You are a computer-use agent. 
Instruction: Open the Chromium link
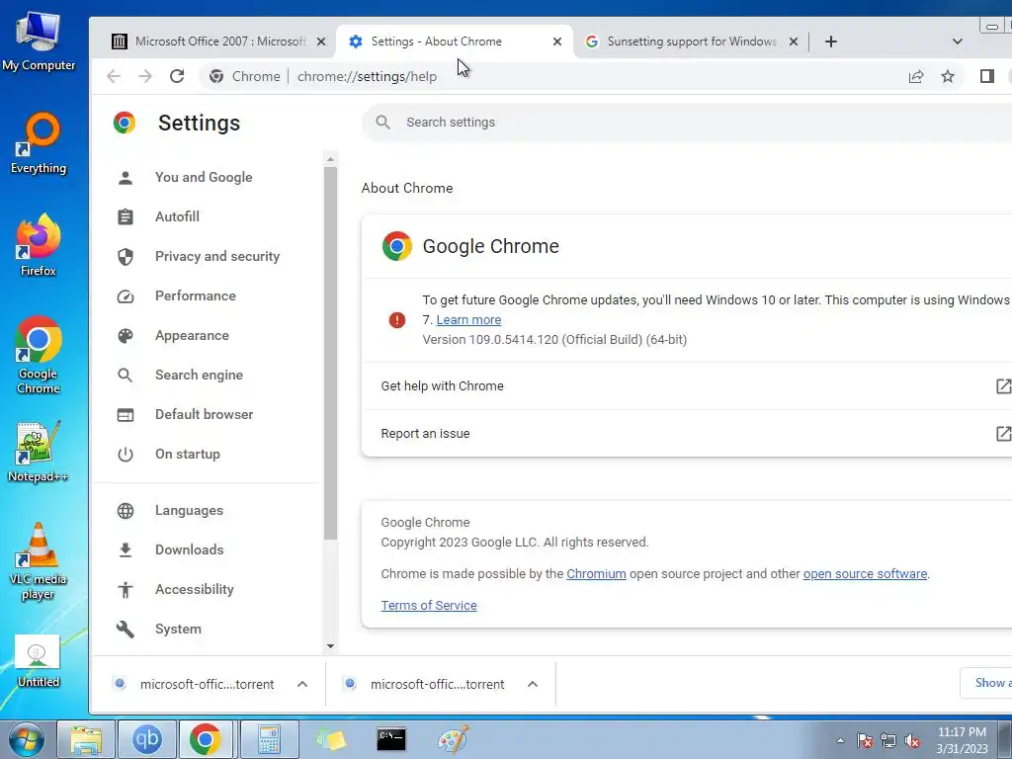pyautogui.click(x=596, y=574)
